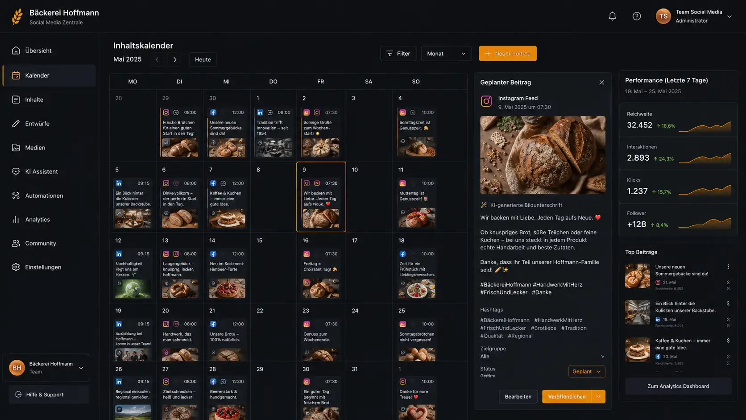Go to next month with right chevron

[x=175, y=59]
